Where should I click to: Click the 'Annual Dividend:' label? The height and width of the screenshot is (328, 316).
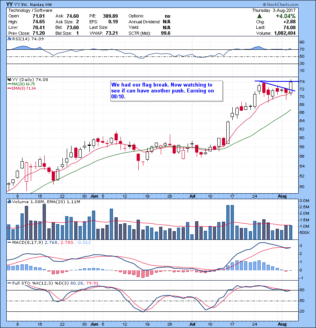[x=144, y=22]
